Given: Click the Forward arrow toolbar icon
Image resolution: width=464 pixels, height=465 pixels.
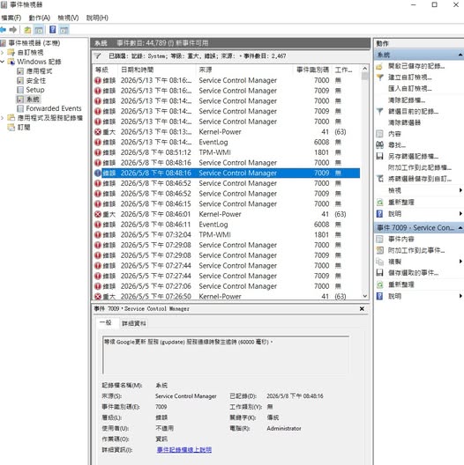Looking at the screenshot, I should click(12, 30).
